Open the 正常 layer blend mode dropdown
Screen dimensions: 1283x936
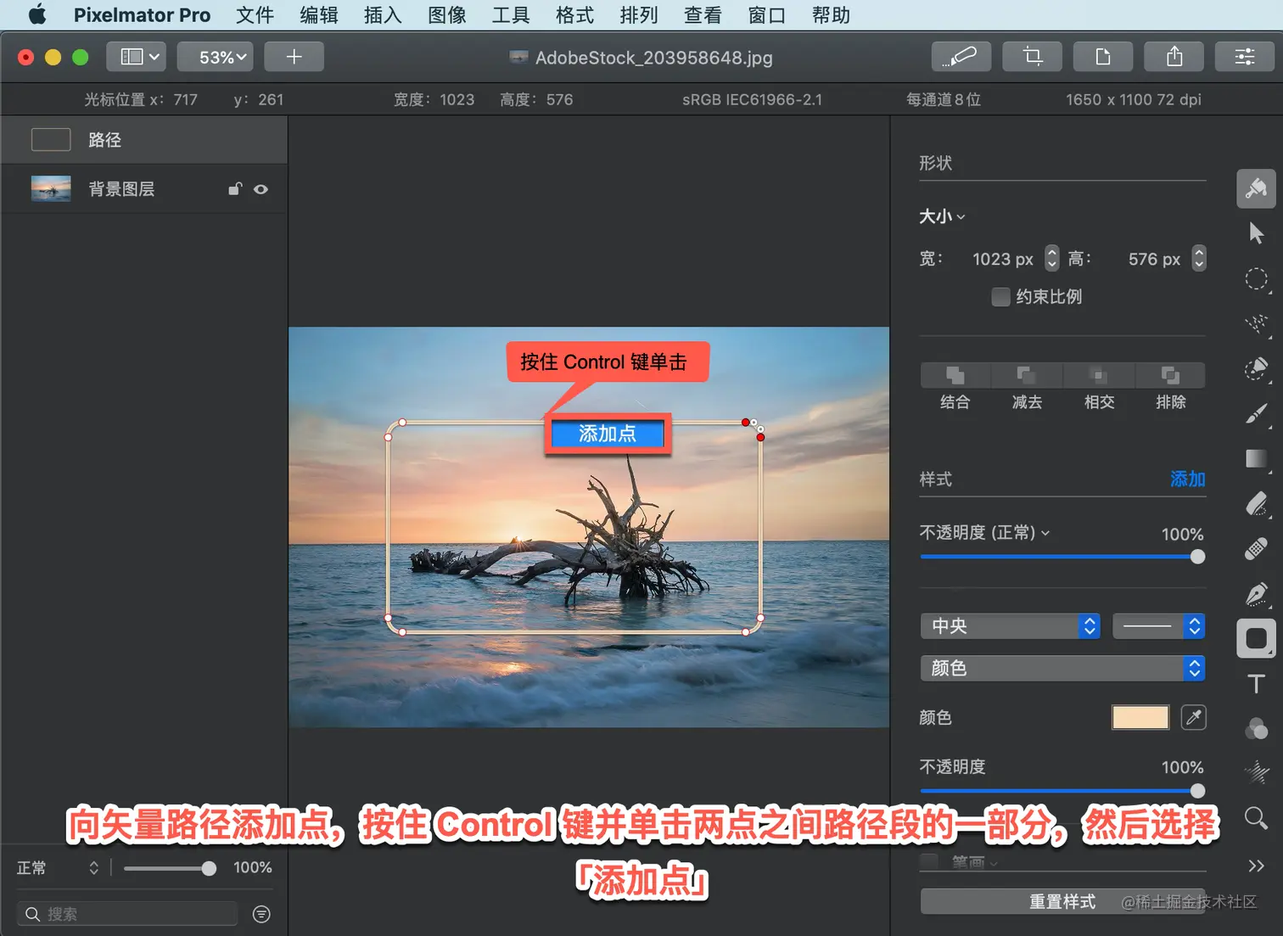[x=58, y=867]
